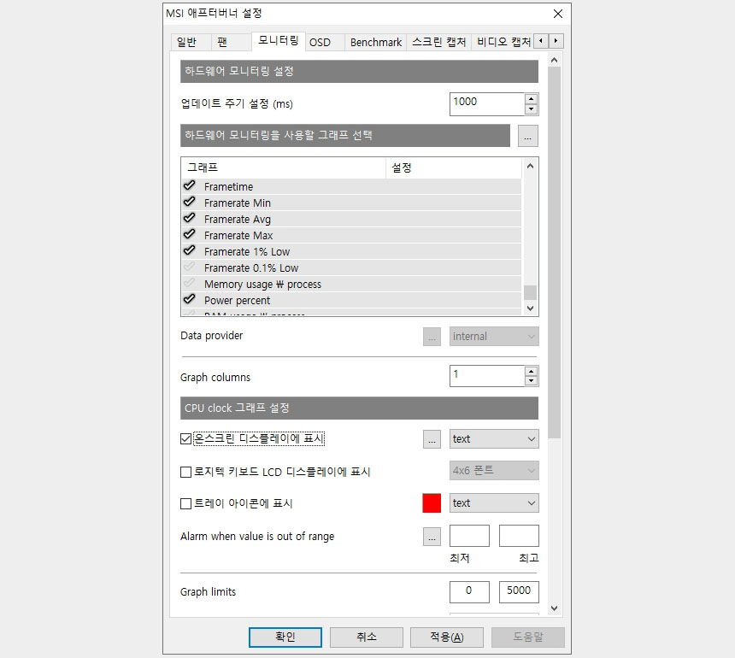The image size is (735, 658).
Task: Apply settings with 적용(A) button
Action: (447, 637)
